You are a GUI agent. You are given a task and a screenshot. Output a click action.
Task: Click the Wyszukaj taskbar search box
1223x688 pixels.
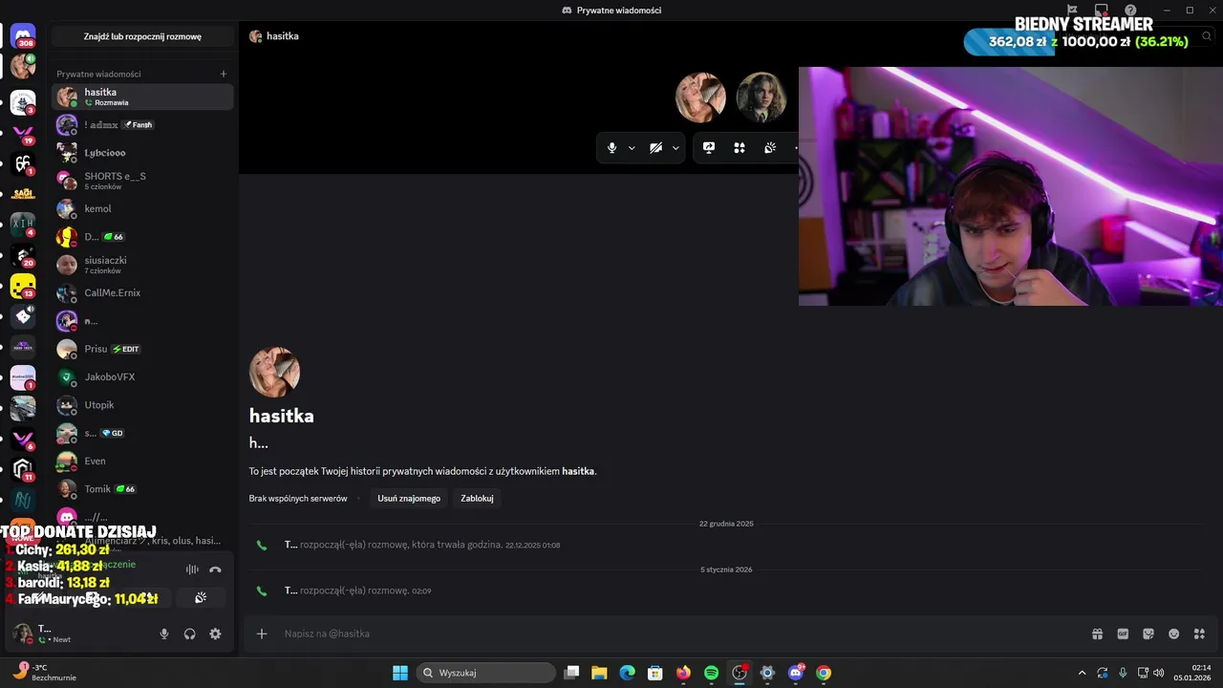(x=486, y=673)
